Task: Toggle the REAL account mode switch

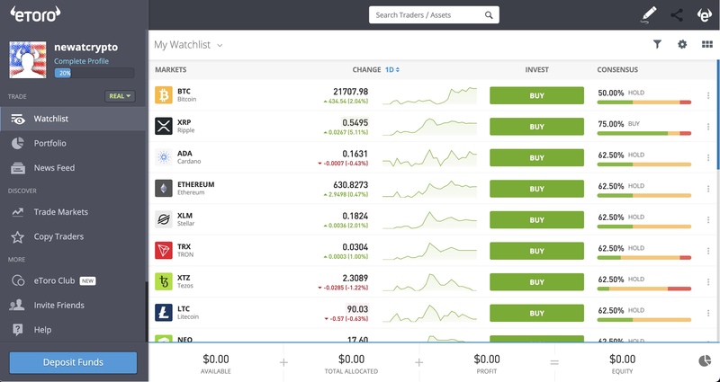Action: point(119,96)
